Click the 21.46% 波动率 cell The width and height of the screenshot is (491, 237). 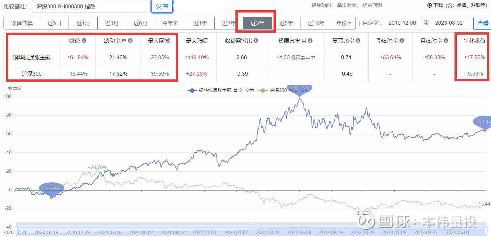[118, 58]
